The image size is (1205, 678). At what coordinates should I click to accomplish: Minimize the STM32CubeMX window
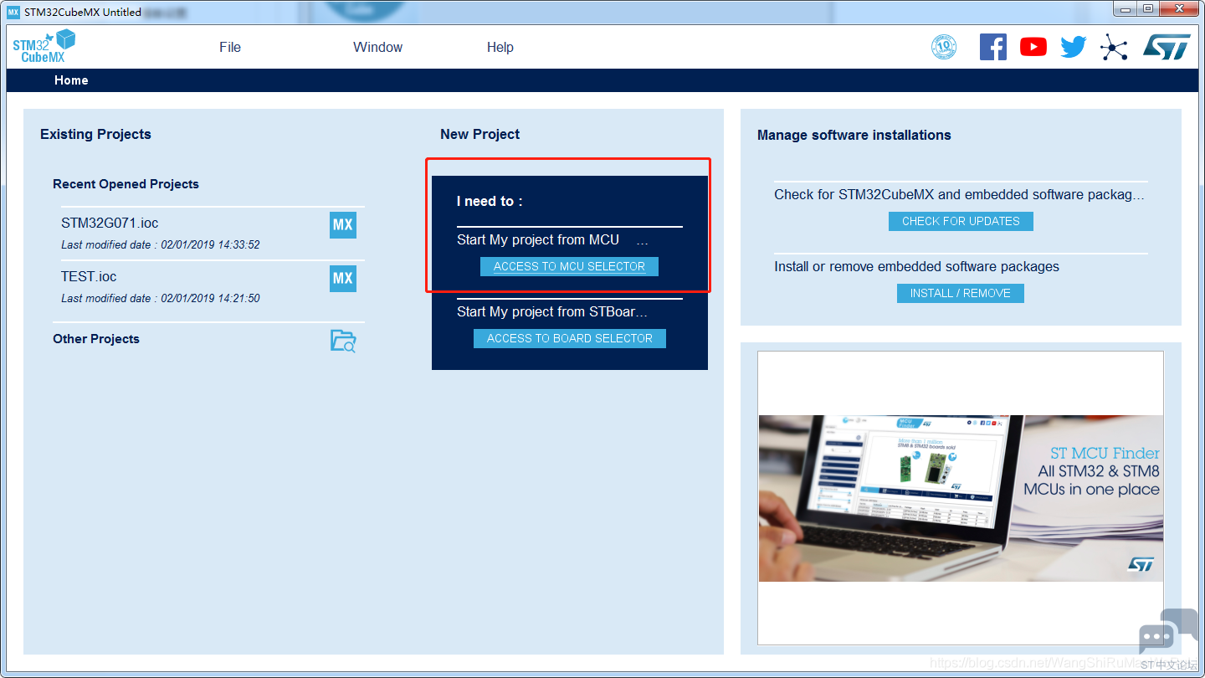point(1126,8)
